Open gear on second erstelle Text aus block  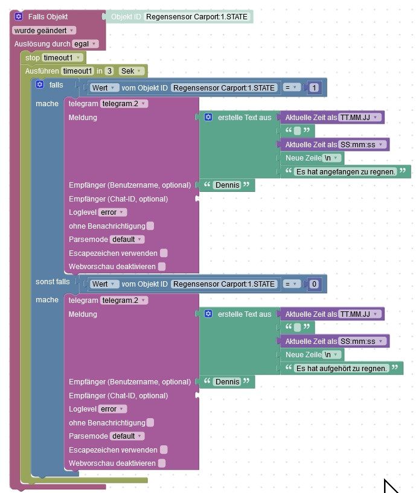[208, 314]
